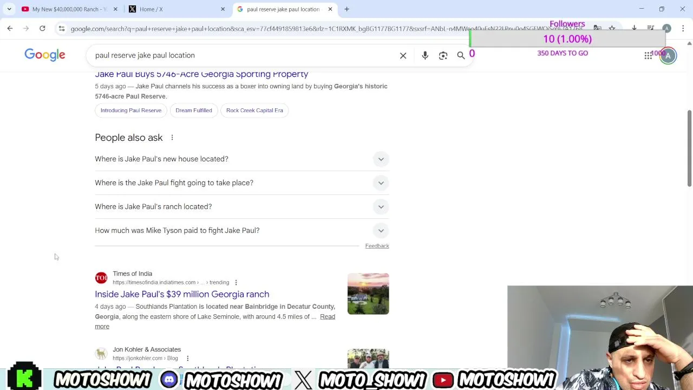Open Jake Paul Buys 5746-Acre Georgia Sporting Property
The width and height of the screenshot is (693, 390).
coord(201,74)
